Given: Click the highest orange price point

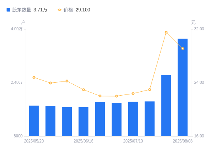Looking at the screenshot, I should click(x=166, y=32).
